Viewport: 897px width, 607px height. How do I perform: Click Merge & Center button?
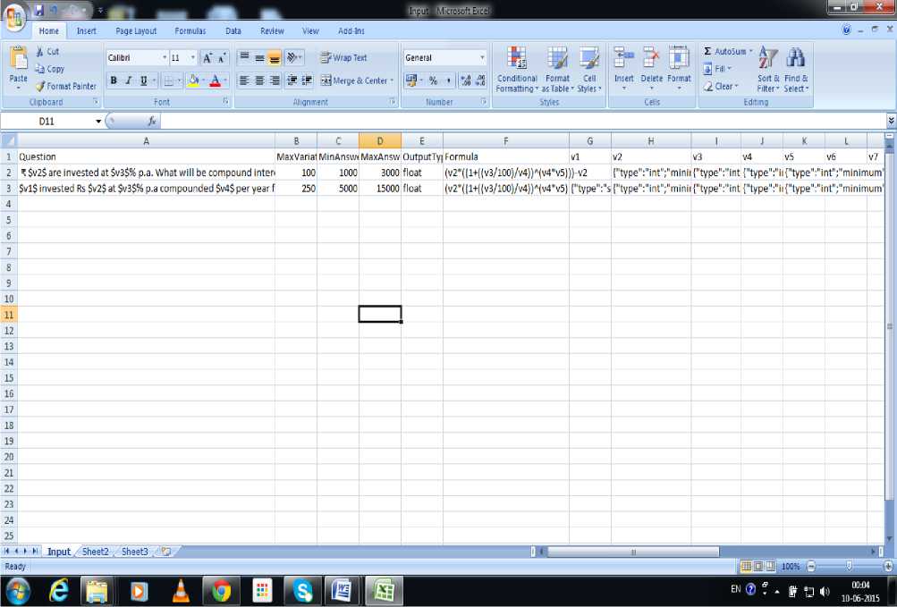click(355, 80)
